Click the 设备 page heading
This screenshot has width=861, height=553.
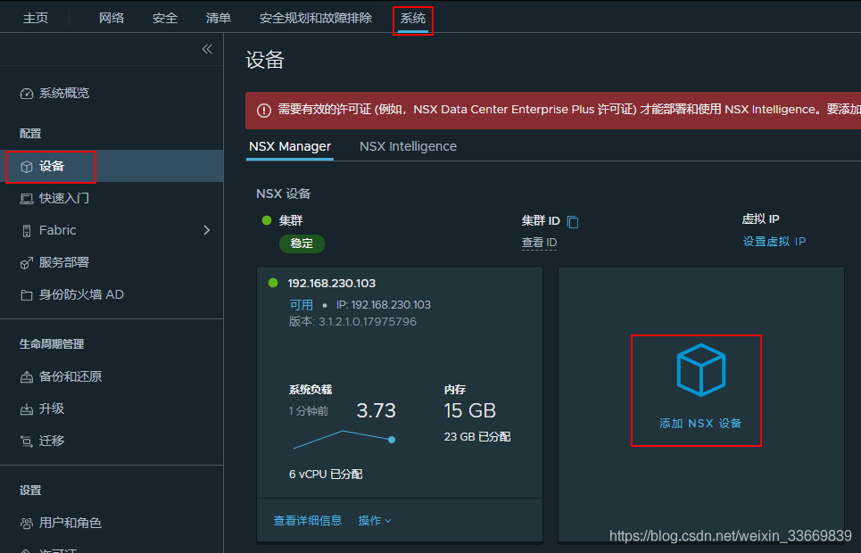265,60
